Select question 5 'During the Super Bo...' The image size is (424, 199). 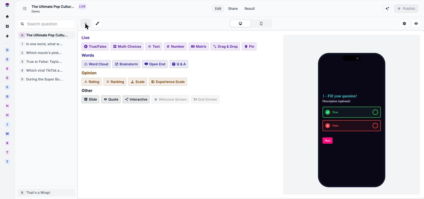[46, 79]
